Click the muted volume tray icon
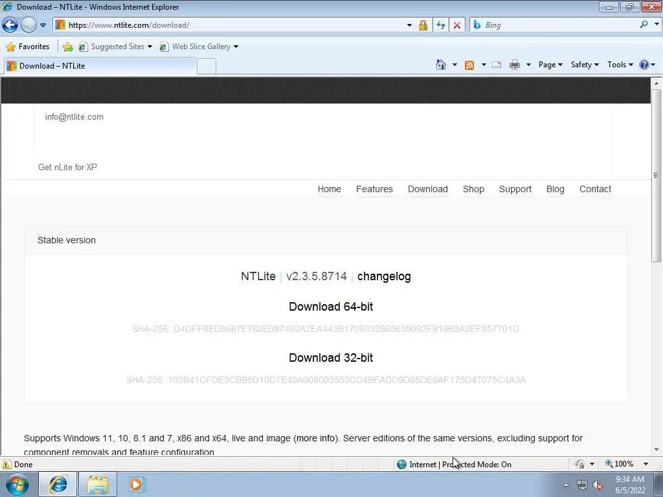 [x=598, y=485]
